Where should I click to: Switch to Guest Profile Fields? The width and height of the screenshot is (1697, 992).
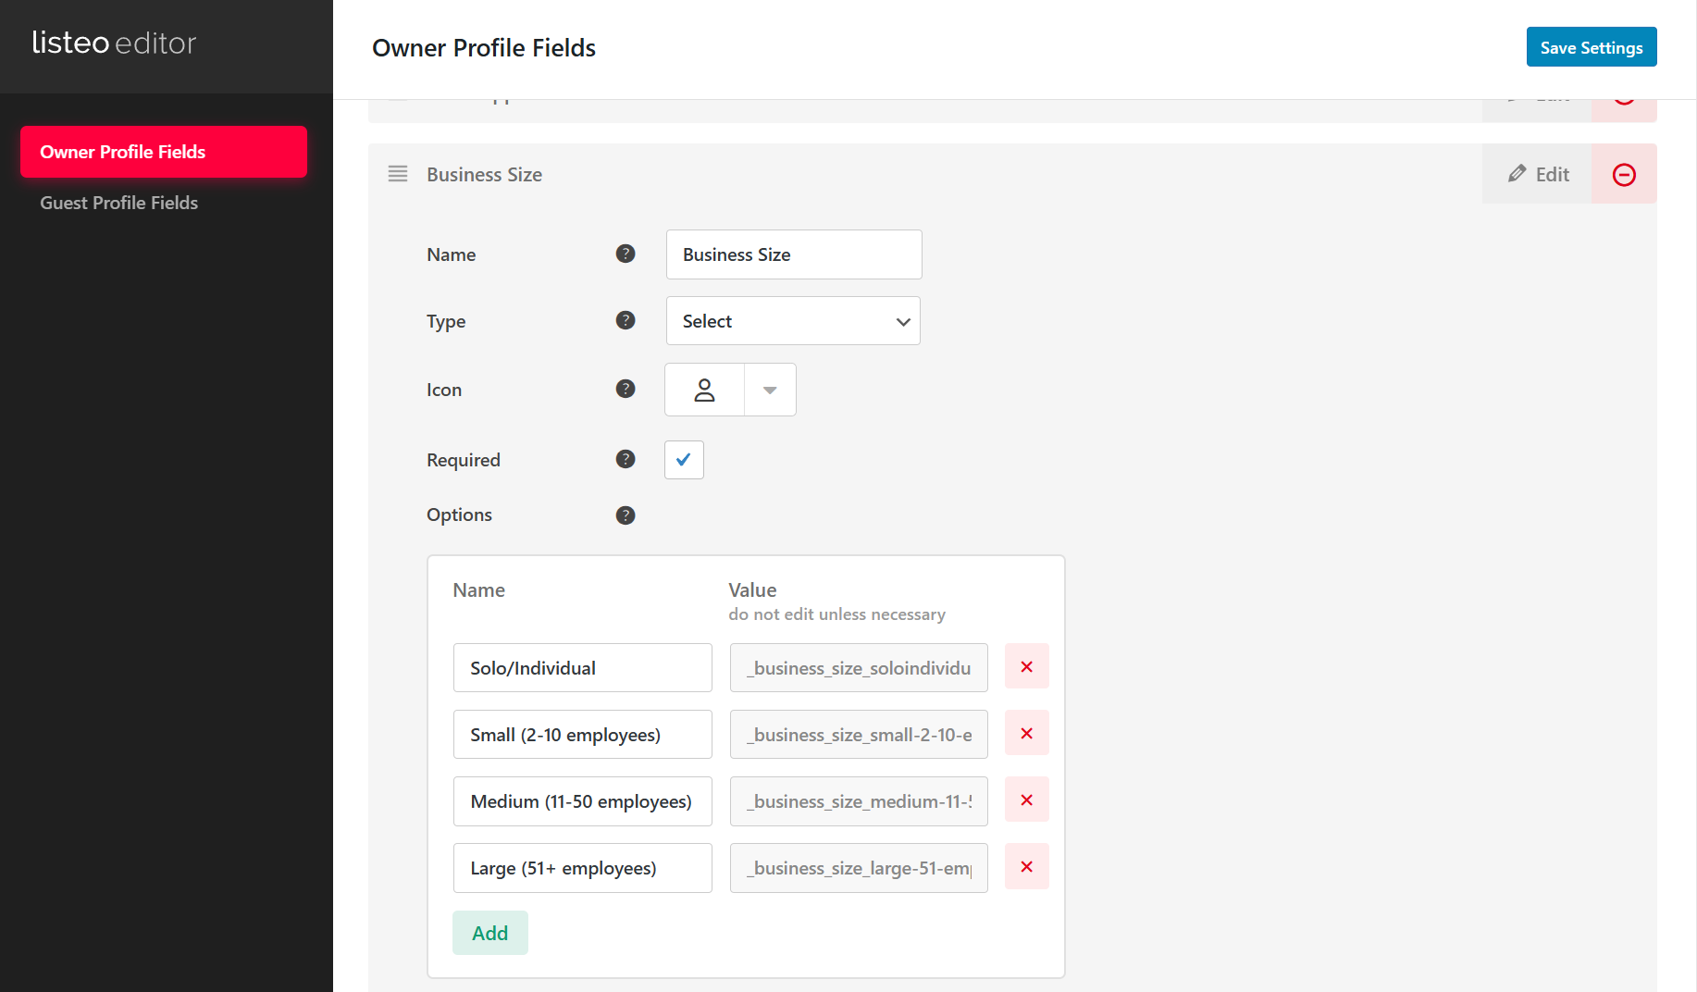pos(118,203)
